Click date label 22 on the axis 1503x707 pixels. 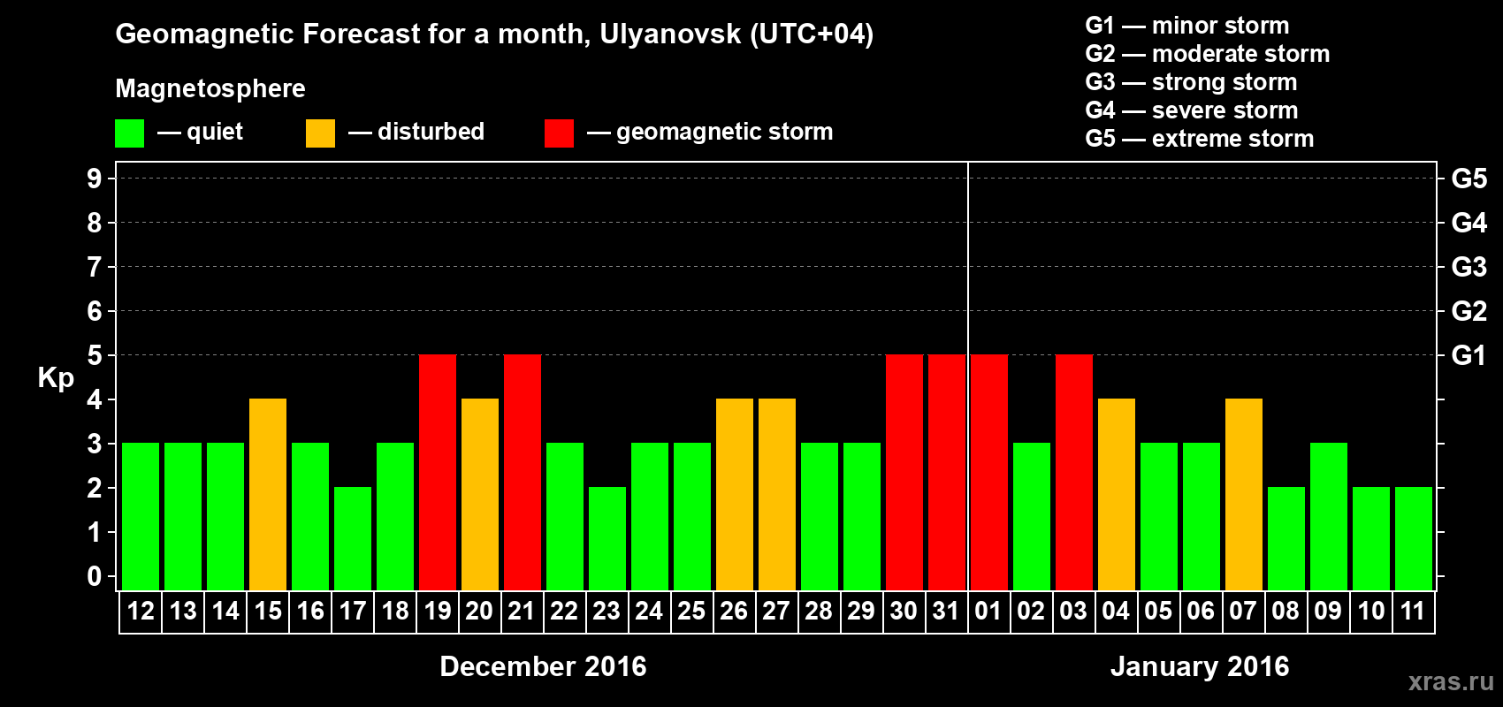[x=565, y=611]
